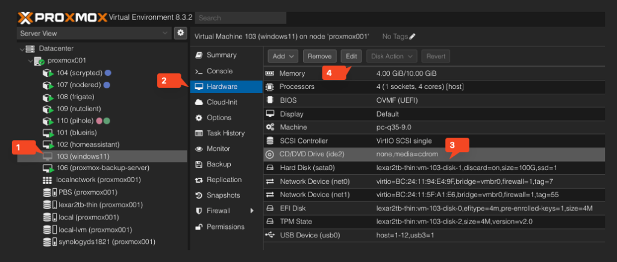Image resolution: width=617 pixels, height=262 pixels.
Task: Open the Disk Action dropdown
Action: point(392,56)
